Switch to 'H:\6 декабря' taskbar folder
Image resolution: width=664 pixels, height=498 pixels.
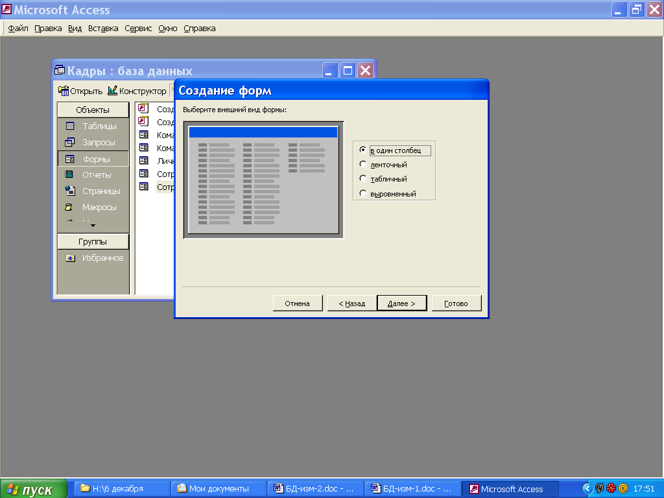(x=122, y=489)
